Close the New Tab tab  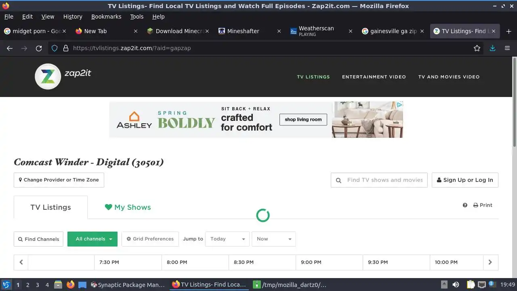[136, 31]
